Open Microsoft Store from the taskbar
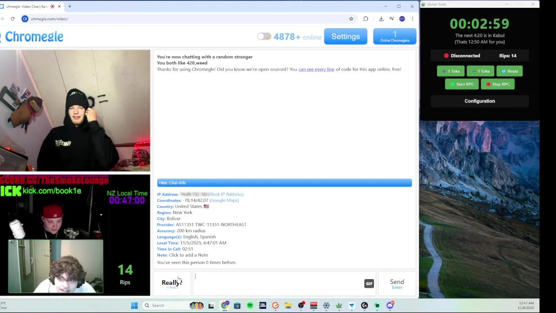556x313 pixels. tap(237, 306)
